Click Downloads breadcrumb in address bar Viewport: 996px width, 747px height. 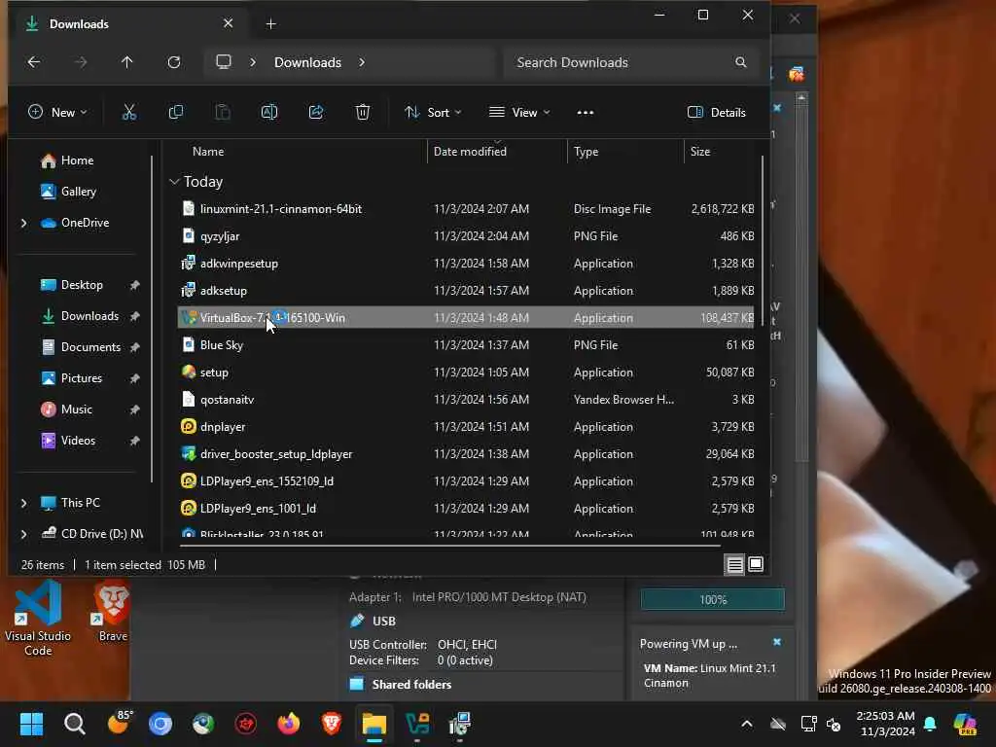pos(307,62)
